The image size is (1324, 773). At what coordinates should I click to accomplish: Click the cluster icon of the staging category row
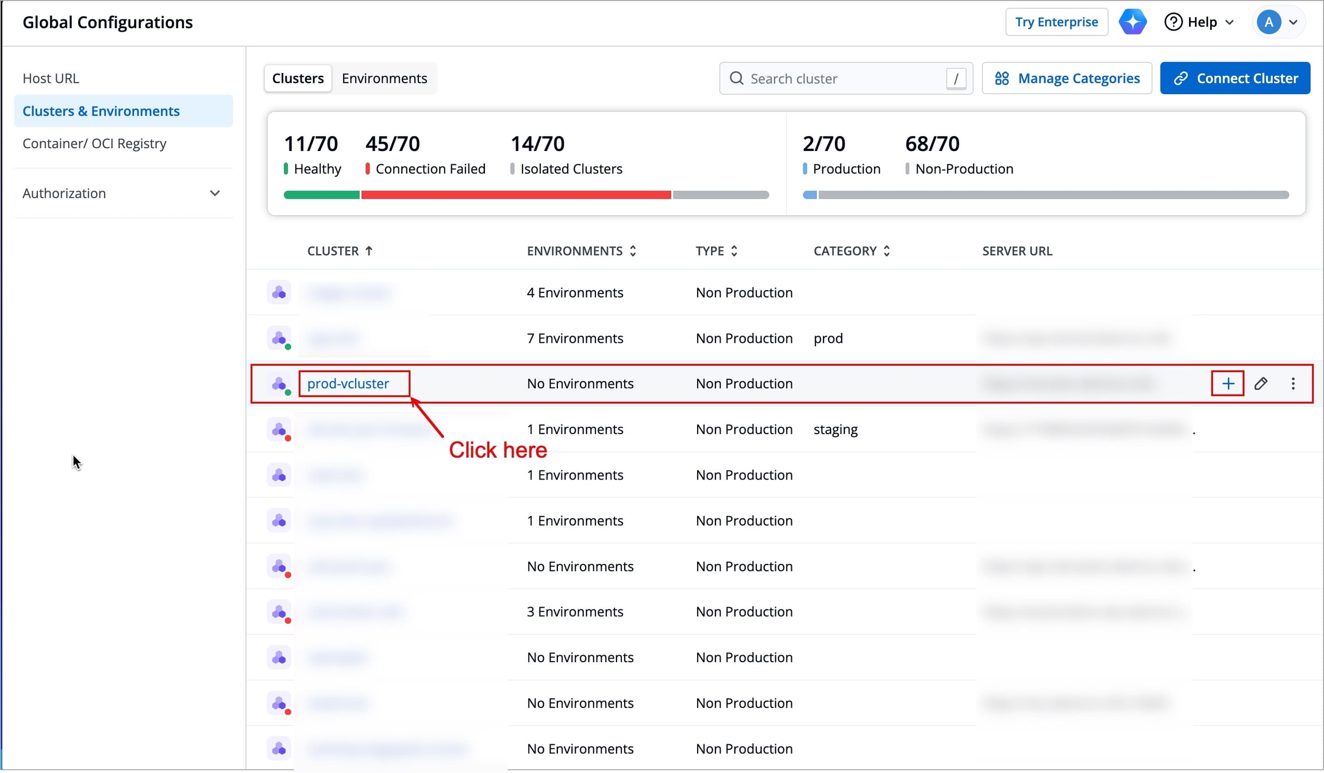[x=279, y=430]
